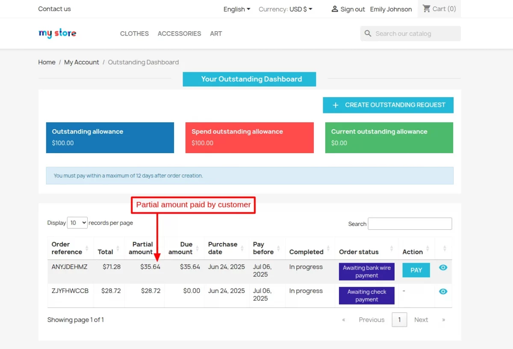Click the plus icon on Create Outstanding Request

pyautogui.click(x=336, y=105)
